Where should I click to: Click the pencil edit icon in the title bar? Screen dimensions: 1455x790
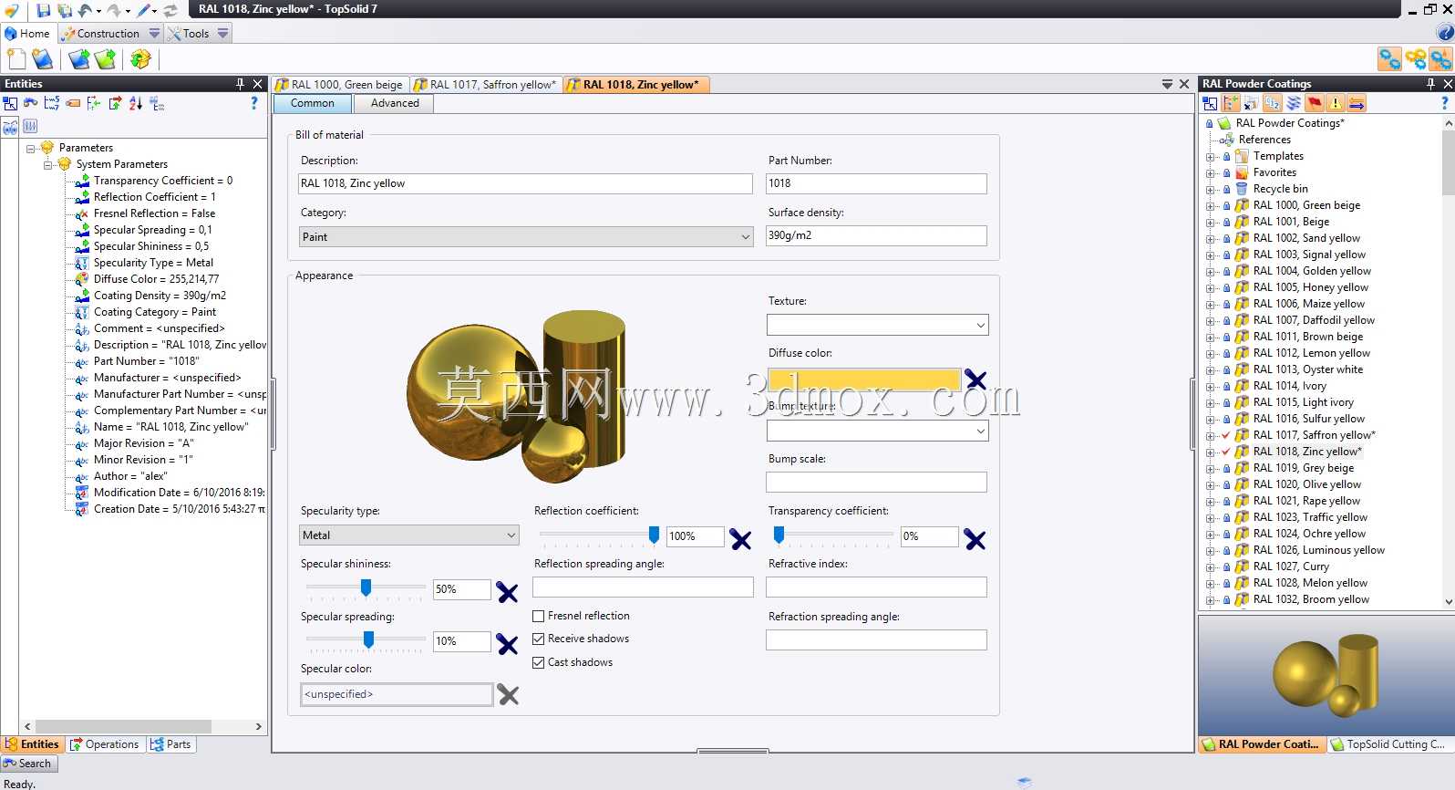(x=143, y=10)
